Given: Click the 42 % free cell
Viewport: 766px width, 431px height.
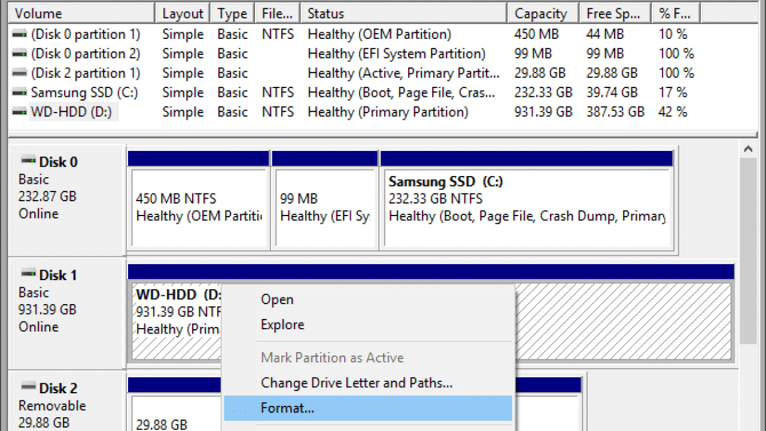Looking at the screenshot, I should [x=673, y=112].
